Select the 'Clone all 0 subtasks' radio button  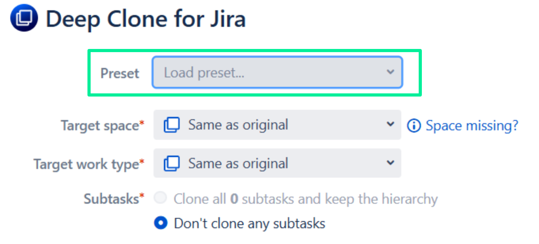click(161, 198)
